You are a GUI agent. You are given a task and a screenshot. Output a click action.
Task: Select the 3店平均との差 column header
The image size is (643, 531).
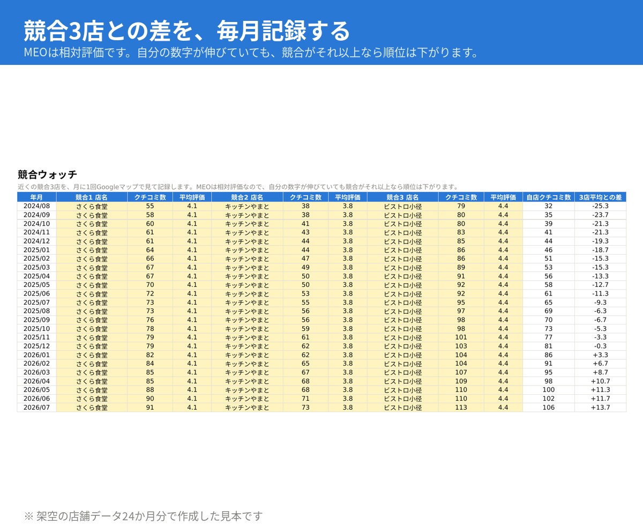(600, 197)
